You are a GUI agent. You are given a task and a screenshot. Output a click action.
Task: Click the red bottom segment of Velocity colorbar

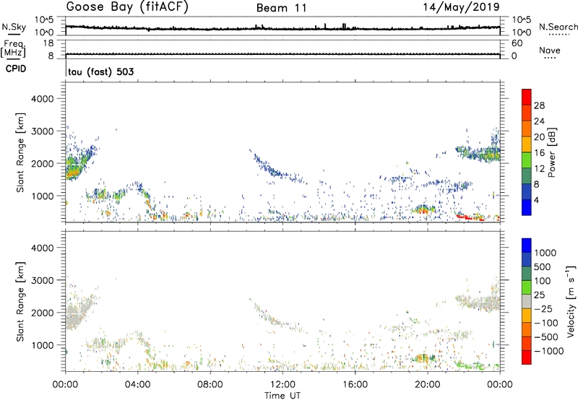[527, 357]
